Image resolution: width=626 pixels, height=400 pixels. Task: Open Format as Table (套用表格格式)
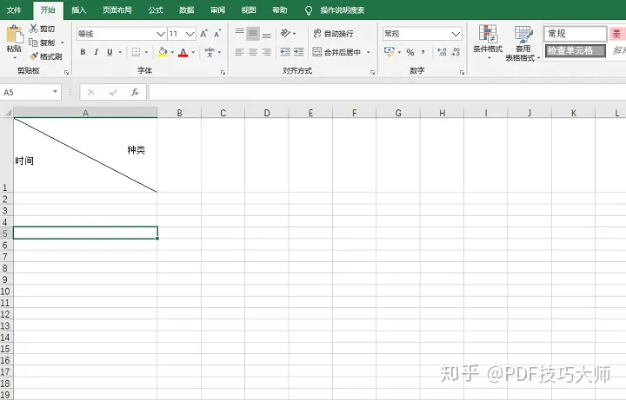point(523,43)
